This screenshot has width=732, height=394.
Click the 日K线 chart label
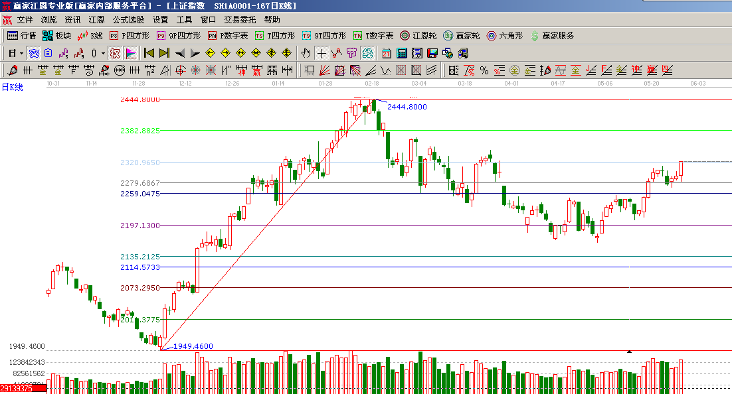tap(12, 87)
